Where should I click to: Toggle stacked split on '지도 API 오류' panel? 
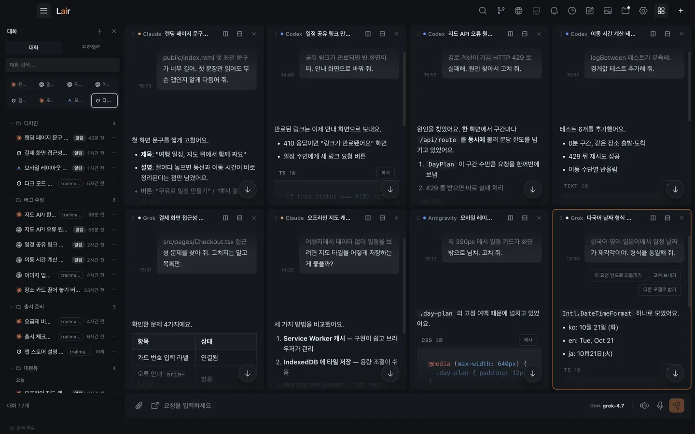(x=525, y=34)
